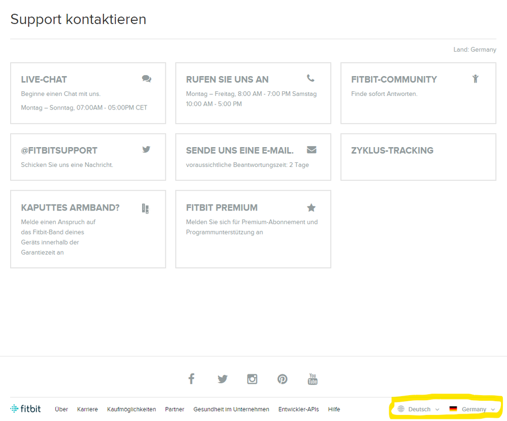Viewport: 507px width, 421px height.
Task: Open the footer Twitter social icon
Action: point(222,379)
